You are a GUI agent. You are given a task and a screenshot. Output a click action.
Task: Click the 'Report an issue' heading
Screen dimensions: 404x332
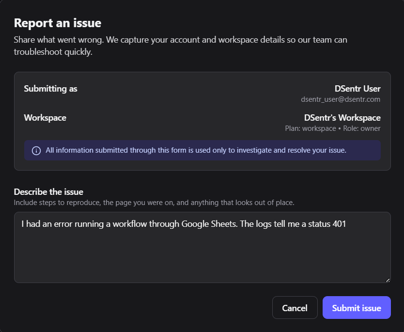[x=58, y=23]
